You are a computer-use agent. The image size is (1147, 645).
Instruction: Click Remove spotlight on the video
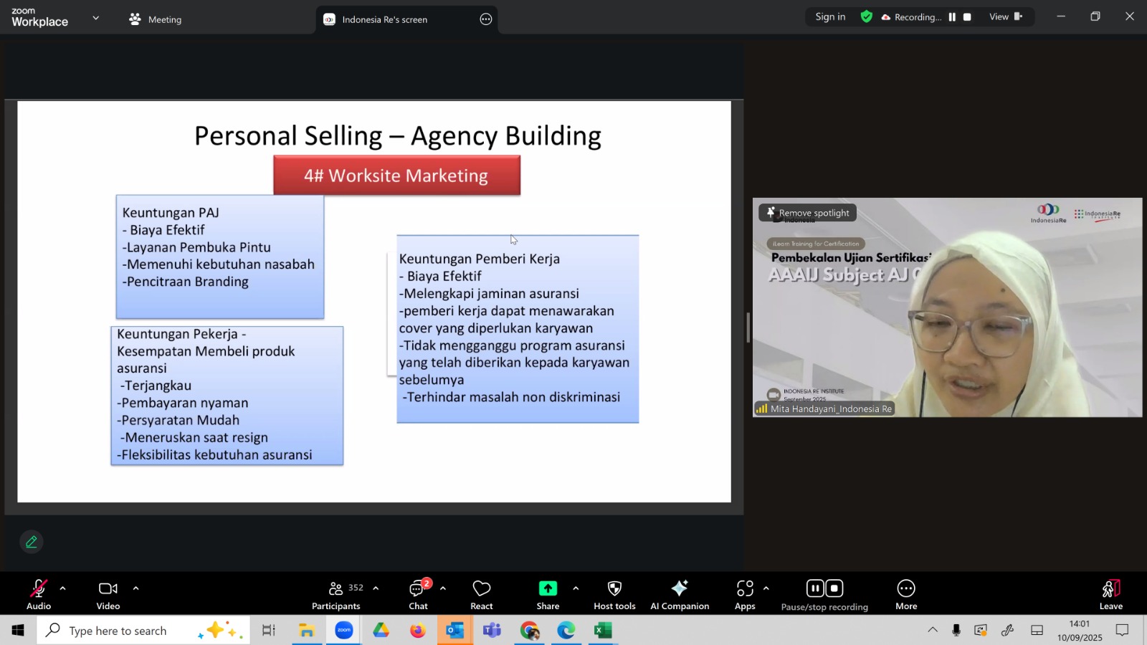(x=808, y=213)
